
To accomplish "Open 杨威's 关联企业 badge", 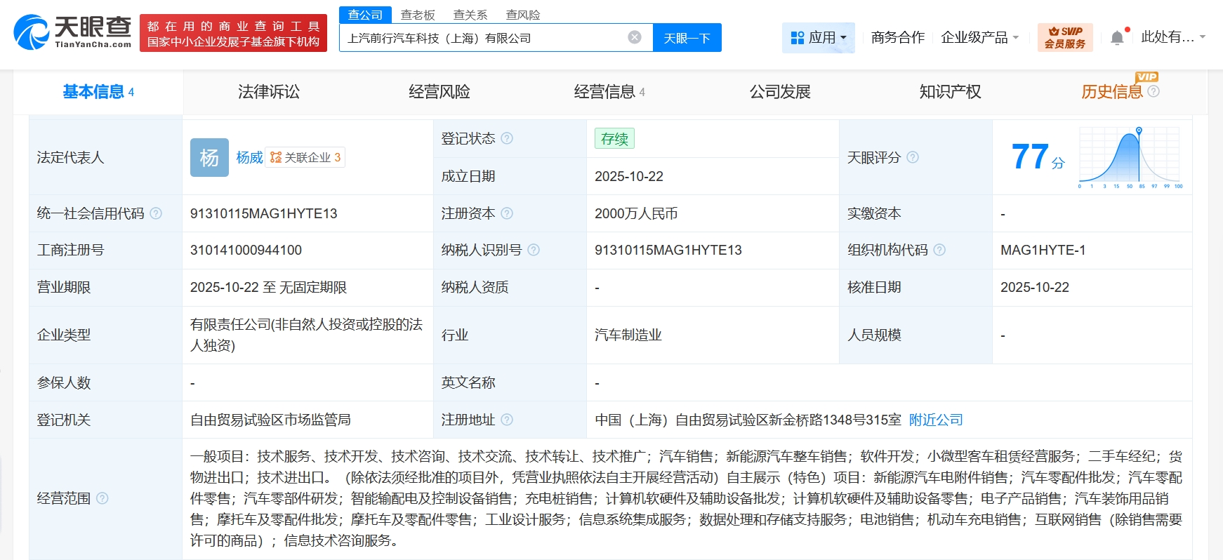I will (x=305, y=157).
